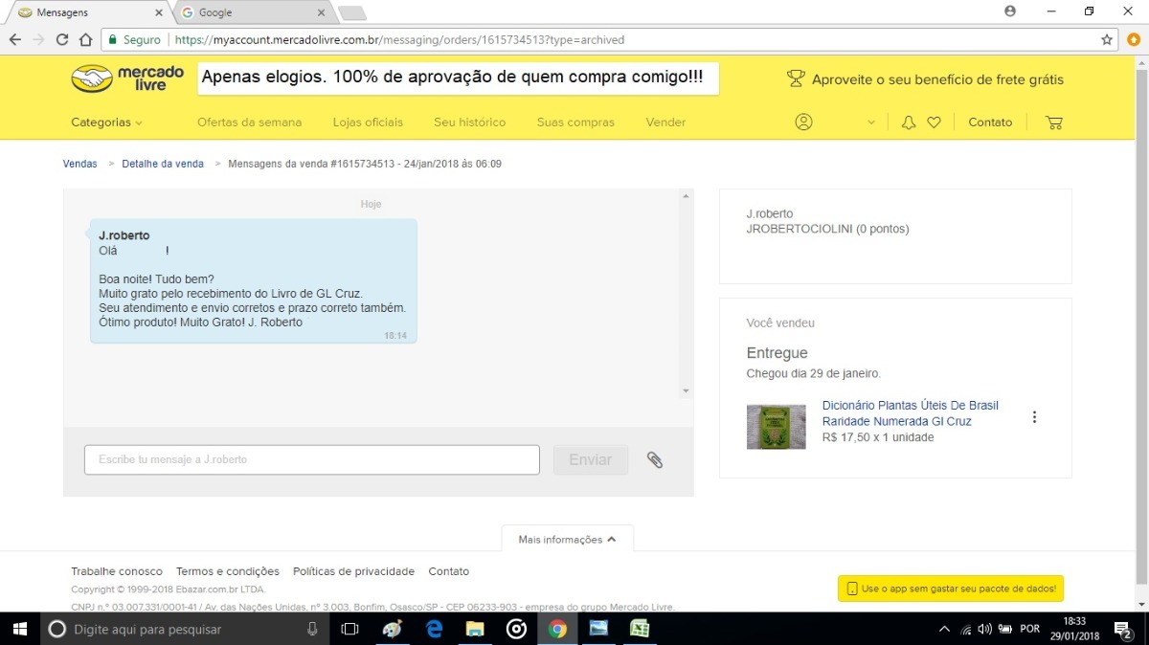1149x645 pixels.
Task: Open Termos e condições footer link
Action: (228, 571)
